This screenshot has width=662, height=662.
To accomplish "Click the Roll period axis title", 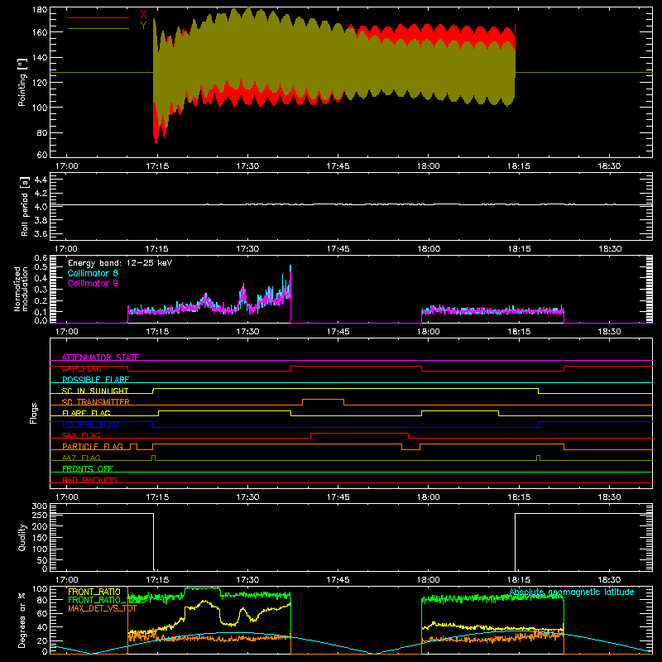I will click(25, 206).
